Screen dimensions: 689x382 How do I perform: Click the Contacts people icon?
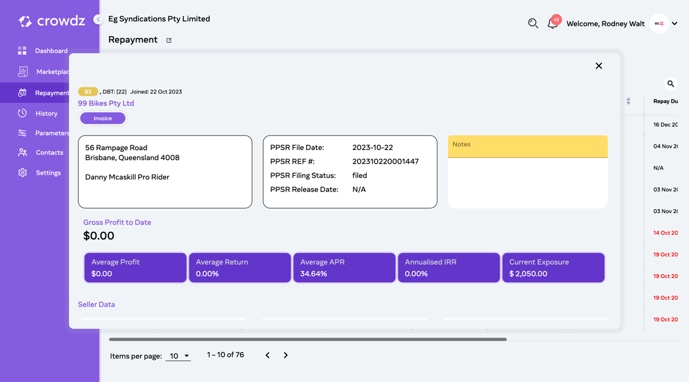22,152
